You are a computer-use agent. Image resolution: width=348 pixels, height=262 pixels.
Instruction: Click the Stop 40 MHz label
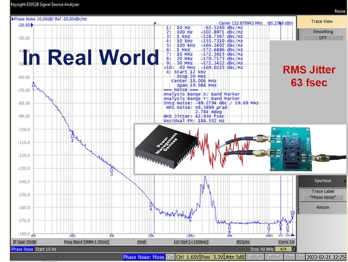(x=262, y=249)
